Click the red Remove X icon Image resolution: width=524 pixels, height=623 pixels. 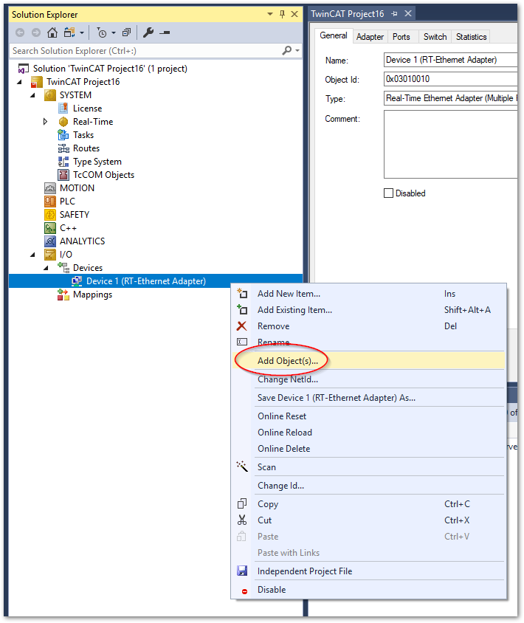click(x=241, y=326)
